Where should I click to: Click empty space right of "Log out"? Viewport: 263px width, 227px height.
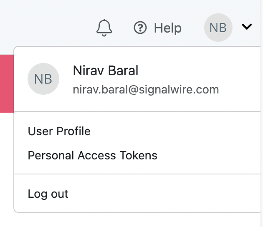coord(167,194)
